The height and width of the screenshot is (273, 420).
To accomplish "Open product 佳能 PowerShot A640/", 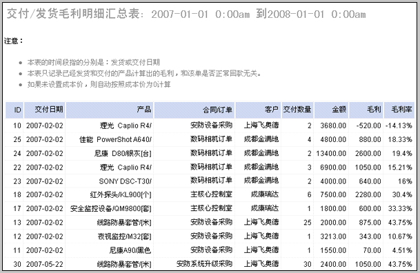I will point(115,139).
